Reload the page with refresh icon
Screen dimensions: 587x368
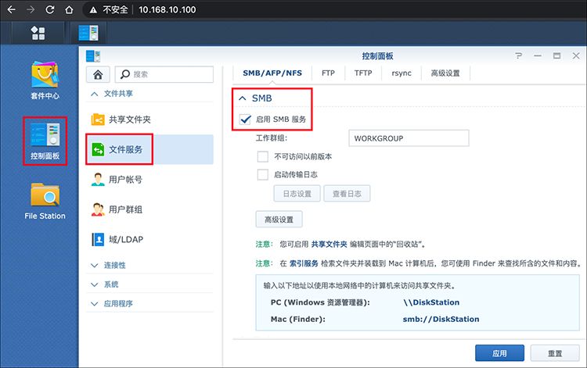tap(50, 9)
